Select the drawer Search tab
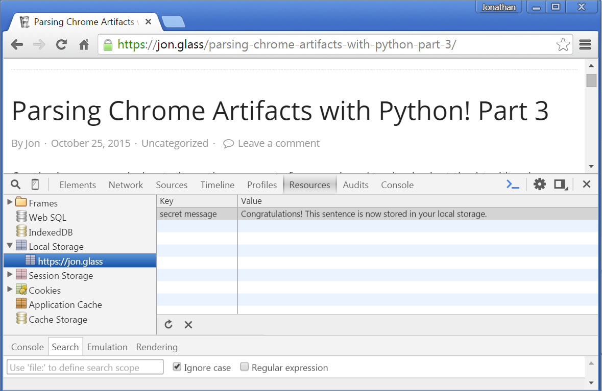The height and width of the screenshot is (391, 602). click(65, 347)
